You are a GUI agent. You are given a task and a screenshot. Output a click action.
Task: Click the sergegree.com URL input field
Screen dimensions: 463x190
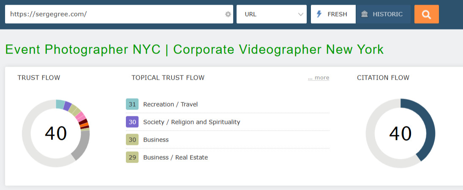114,14
